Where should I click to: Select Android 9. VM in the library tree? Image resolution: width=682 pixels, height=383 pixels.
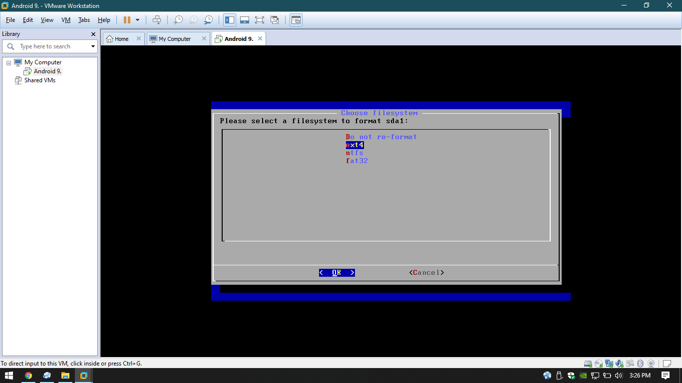[47, 71]
